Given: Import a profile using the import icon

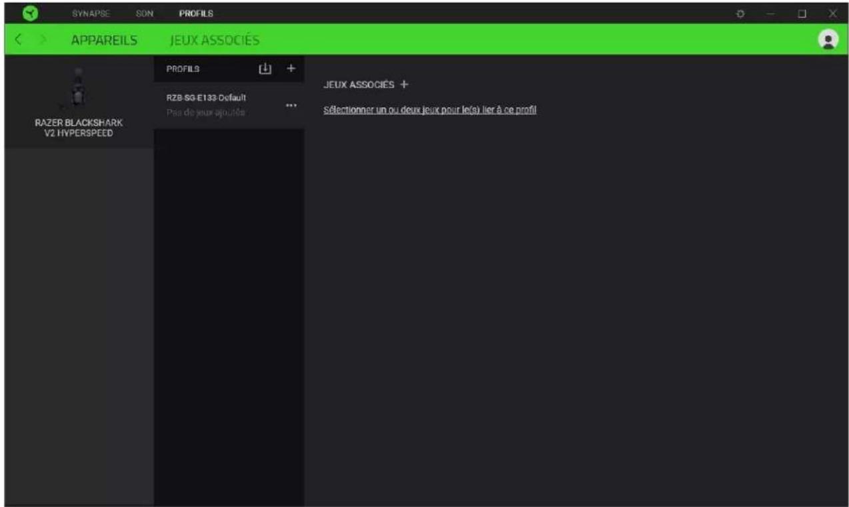Looking at the screenshot, I should tap(265, 69).
